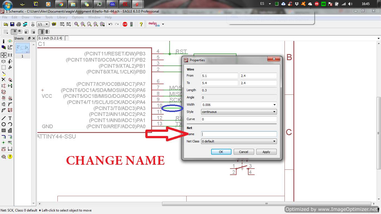
Task: Click the Open file toolbar icon
Action: (x=6, y=24)
